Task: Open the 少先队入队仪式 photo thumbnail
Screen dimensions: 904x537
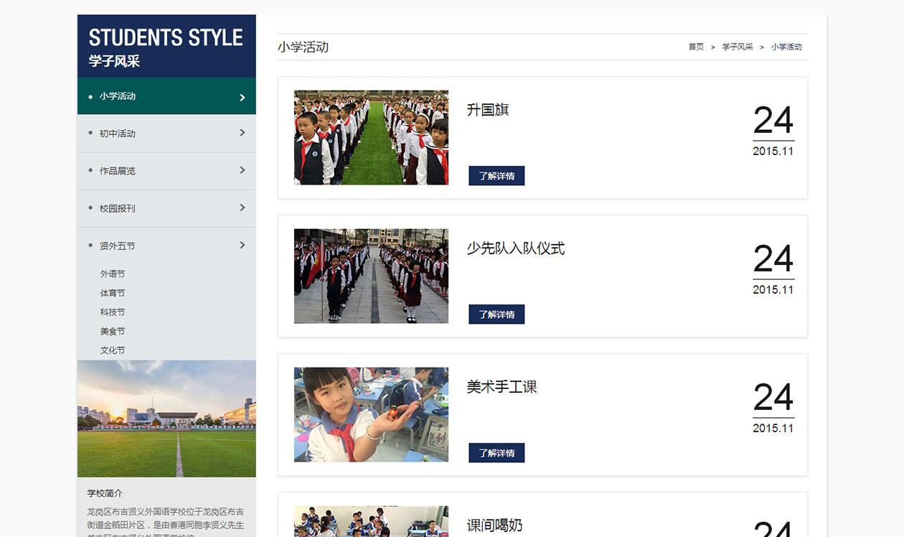Action: point(371,276)
